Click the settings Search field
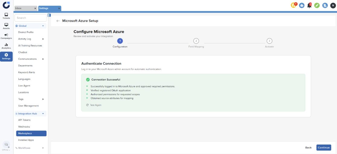The height and width of the screenshot is (154, 337). [x=30, y=18]
